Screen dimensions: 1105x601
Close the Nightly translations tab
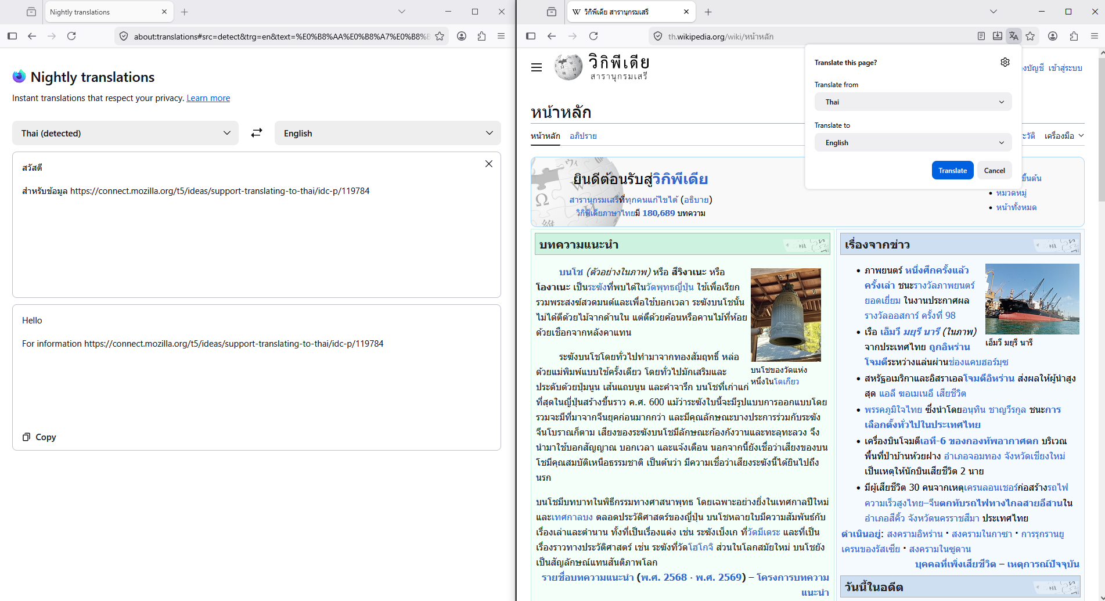[164, 12]
